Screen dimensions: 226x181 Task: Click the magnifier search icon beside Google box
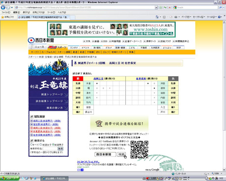point(221,7)
